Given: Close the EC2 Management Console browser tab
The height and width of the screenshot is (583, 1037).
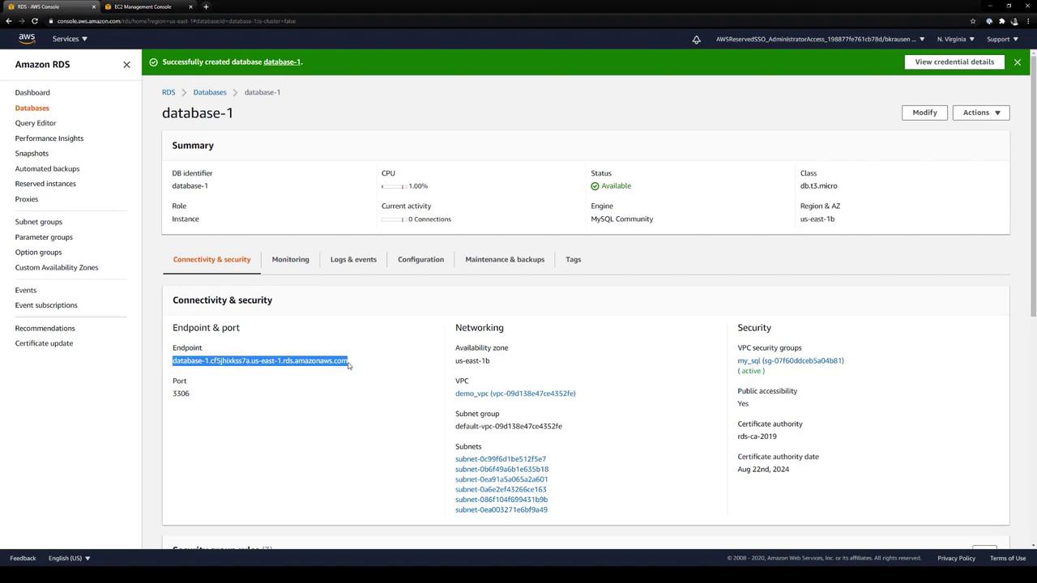Looking at the screenshot, I should tap(190, 6).
